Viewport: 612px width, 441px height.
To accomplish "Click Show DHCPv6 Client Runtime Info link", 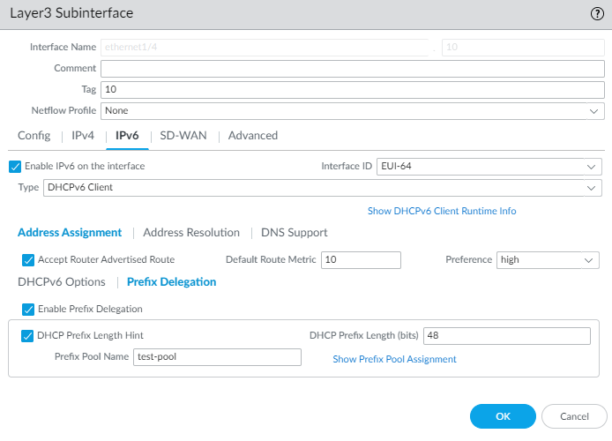I will (442, 212).
